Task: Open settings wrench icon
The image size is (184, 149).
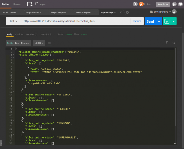Action: pyautogui.click(x=174, y=4)
